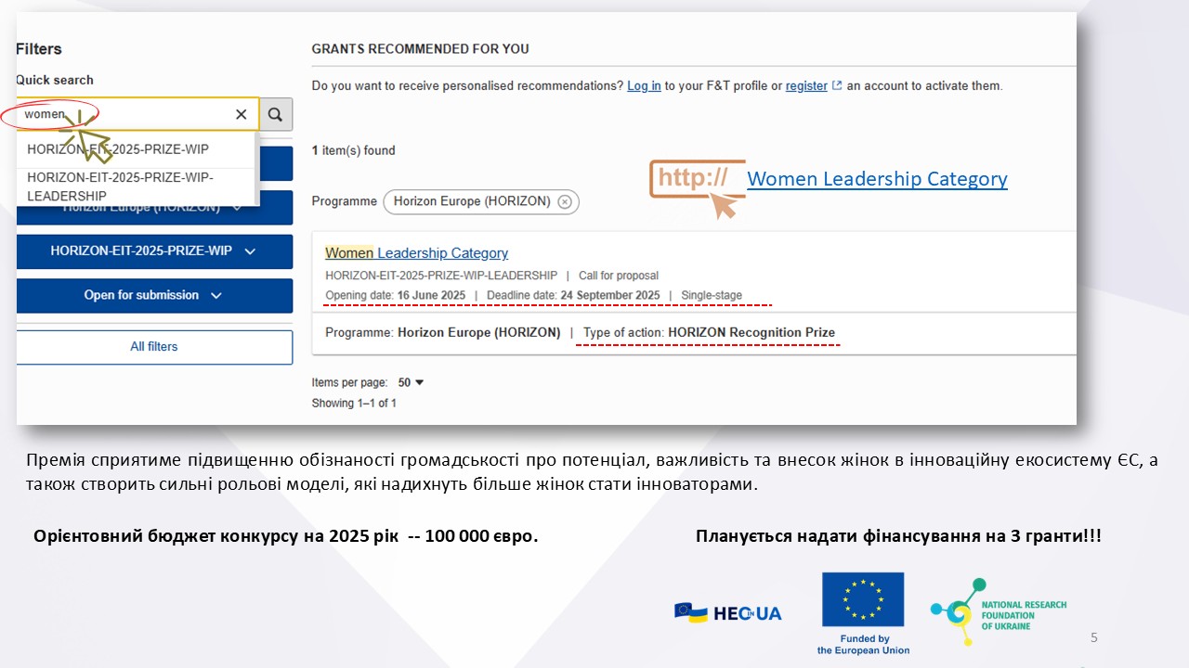Open Women Leadership Category result title
The width and height of the screenshot is (1189, 668).
[x=416, y=253]
